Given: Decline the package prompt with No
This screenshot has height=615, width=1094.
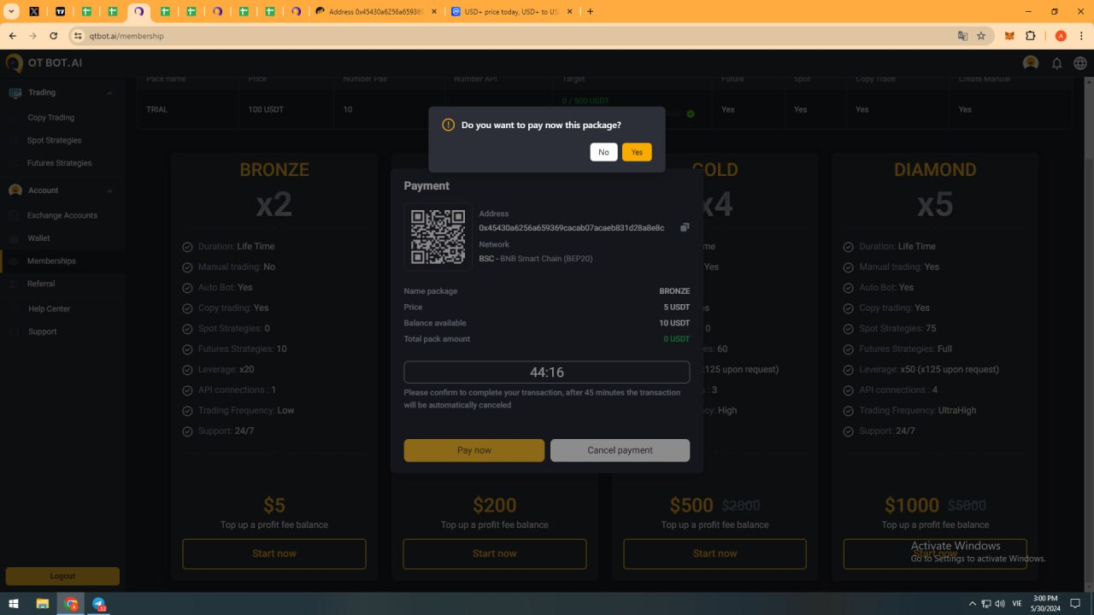Looking at the screenshot, I should 603,152.
